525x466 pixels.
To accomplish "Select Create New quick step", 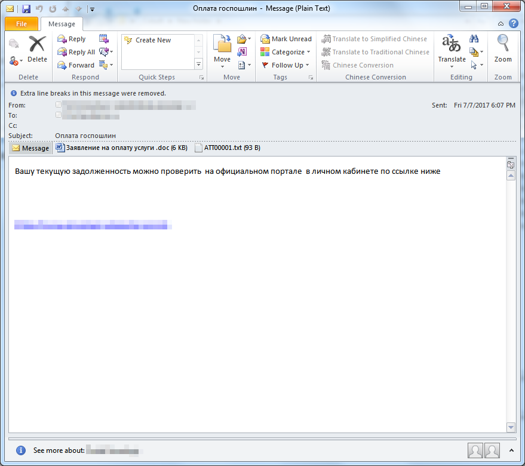I will [x=148, y=40].
